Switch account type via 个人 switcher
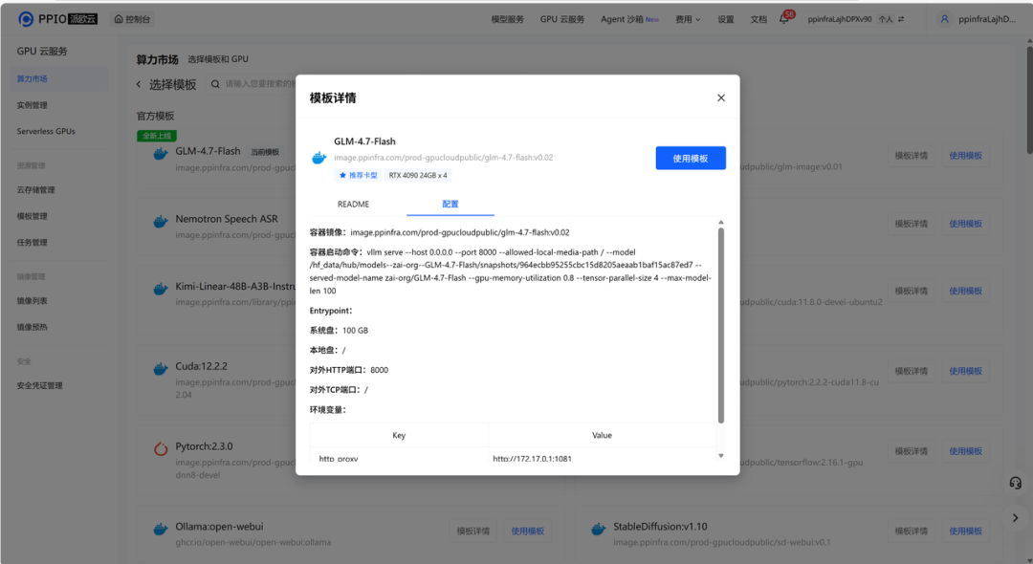This screenshot has width=1033, height=564. click(x=891, y=19)
